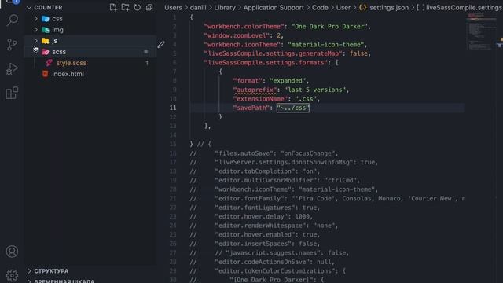Viewport: 503px width, 283px height.
Task: Collapse the COUNTER project section
Action: tap(29, 7)
